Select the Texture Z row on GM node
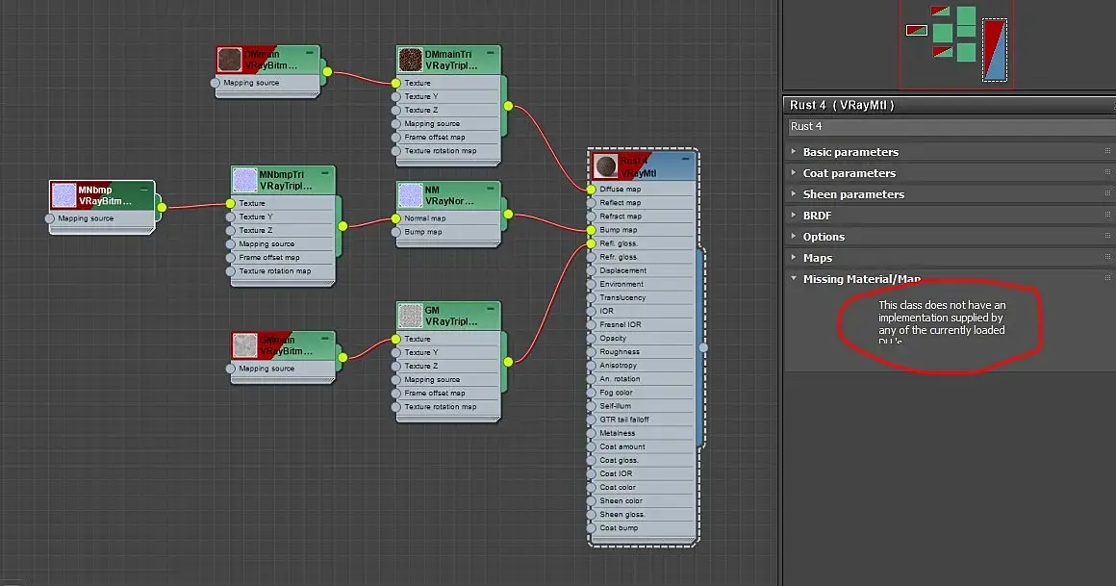The image size is (1116, 586). coord(447,366)
